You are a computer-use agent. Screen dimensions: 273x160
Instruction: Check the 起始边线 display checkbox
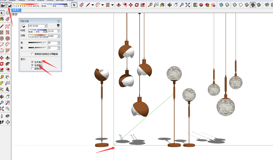(x=32, y=68)
